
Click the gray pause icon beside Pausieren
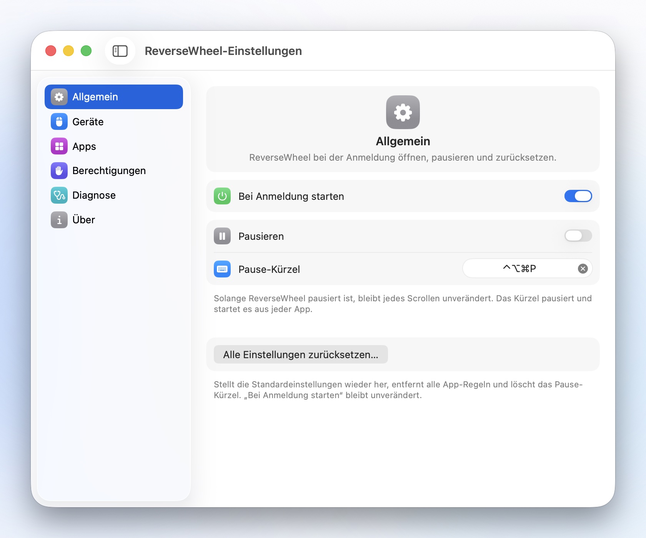point(222,236)
